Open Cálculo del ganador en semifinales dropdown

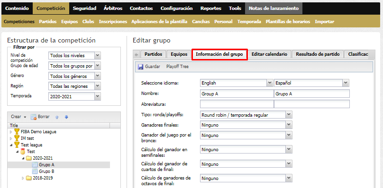pyautogui.click(x=289, y=150)
